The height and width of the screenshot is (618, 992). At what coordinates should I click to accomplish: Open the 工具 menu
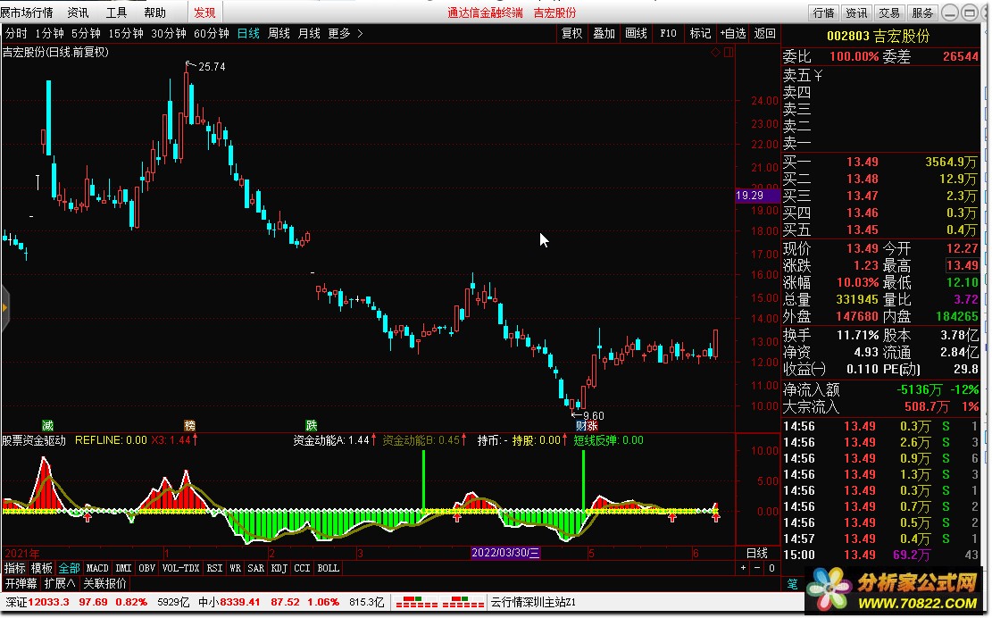pyautogui.click(x=116, y=13)
